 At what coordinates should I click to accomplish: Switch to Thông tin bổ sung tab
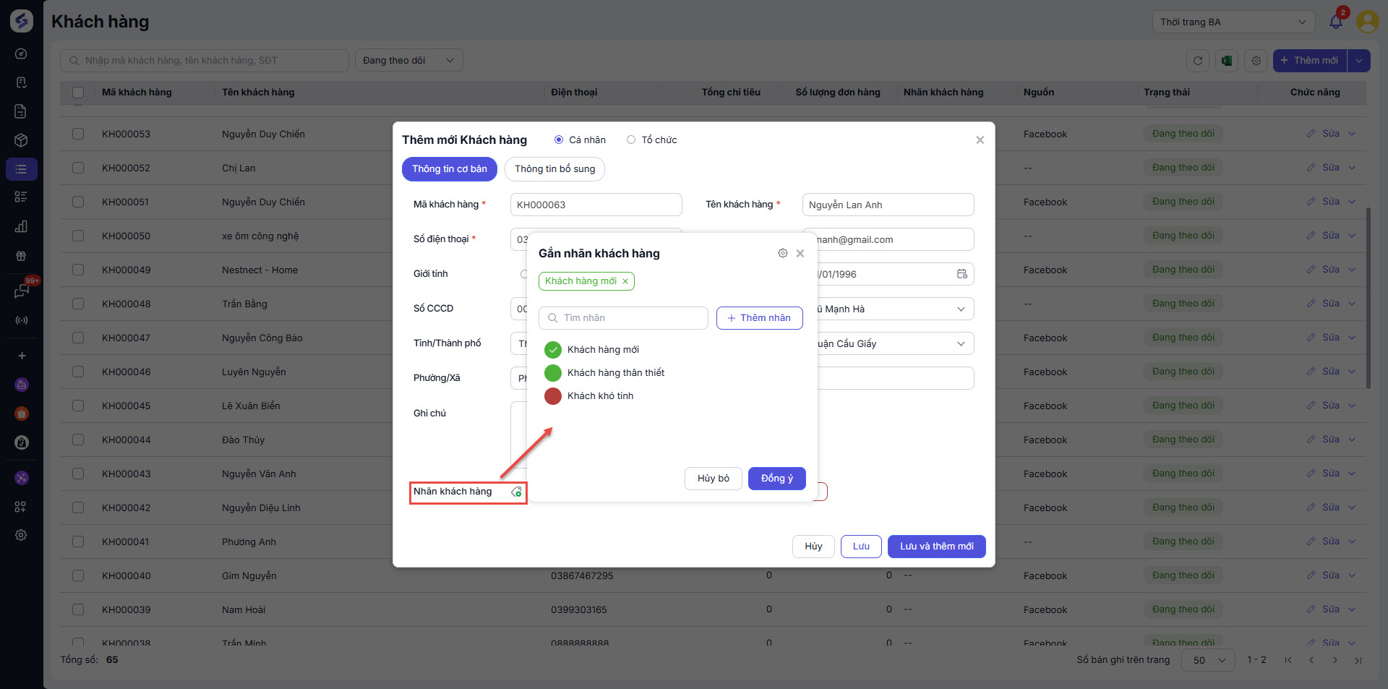(x=554, y=169)
